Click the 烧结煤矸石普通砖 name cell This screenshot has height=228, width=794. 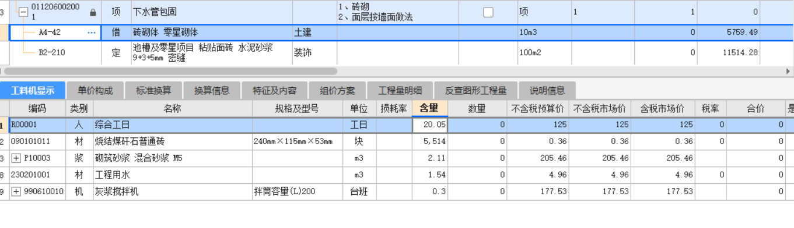pos(173,141)
